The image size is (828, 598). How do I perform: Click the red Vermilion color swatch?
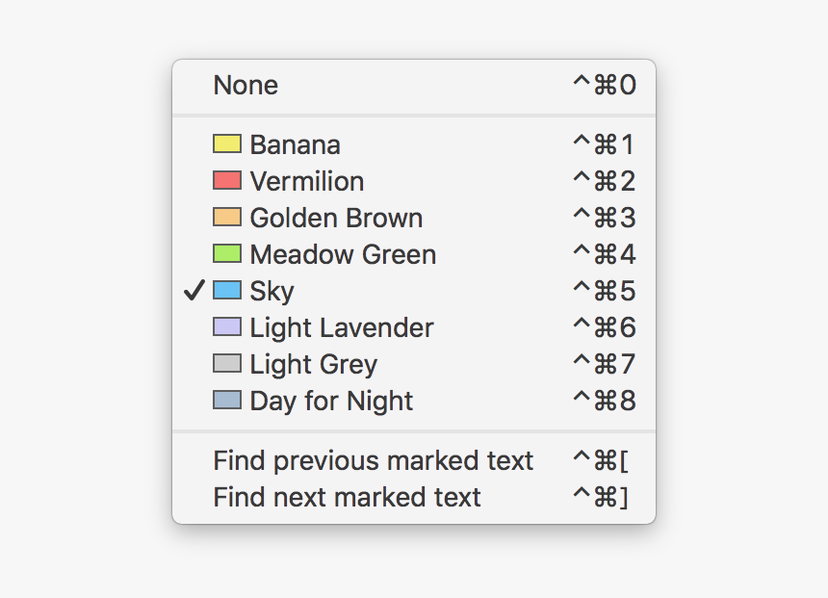[x=226, y=181]
